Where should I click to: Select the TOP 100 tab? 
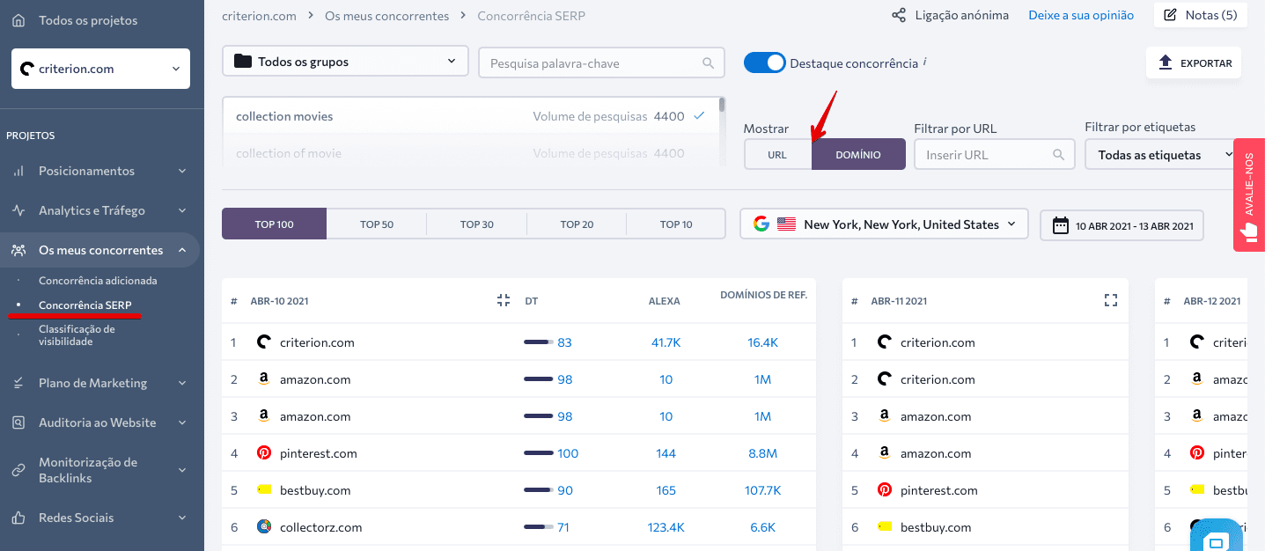[274, 224]
